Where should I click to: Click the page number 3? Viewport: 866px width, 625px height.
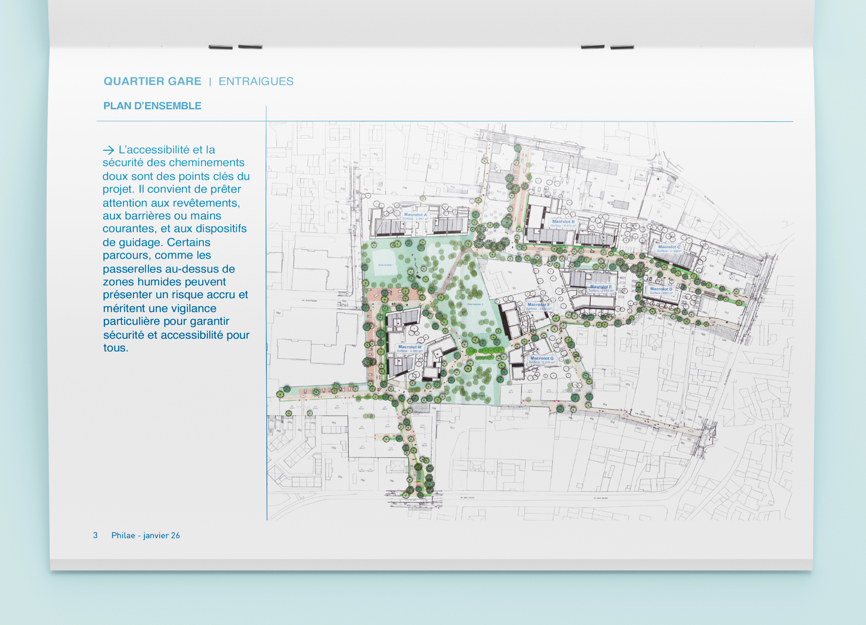(95, 535)
